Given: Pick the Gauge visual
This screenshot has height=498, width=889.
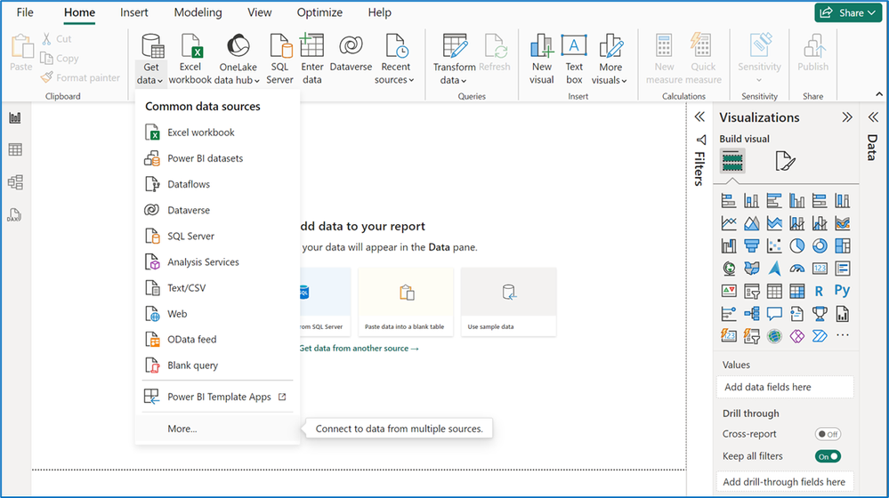Looking at the screenshot, I should pyautogui.click(x=797, y=269).
